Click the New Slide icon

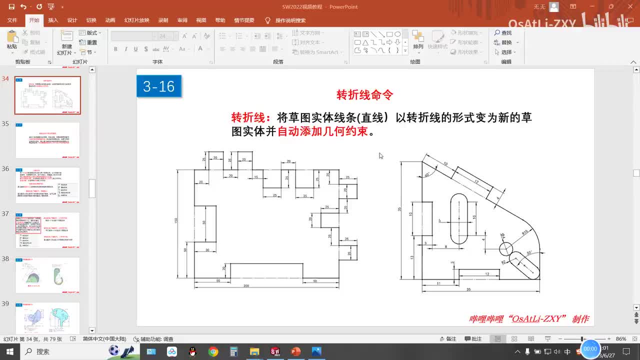point(66,35)
